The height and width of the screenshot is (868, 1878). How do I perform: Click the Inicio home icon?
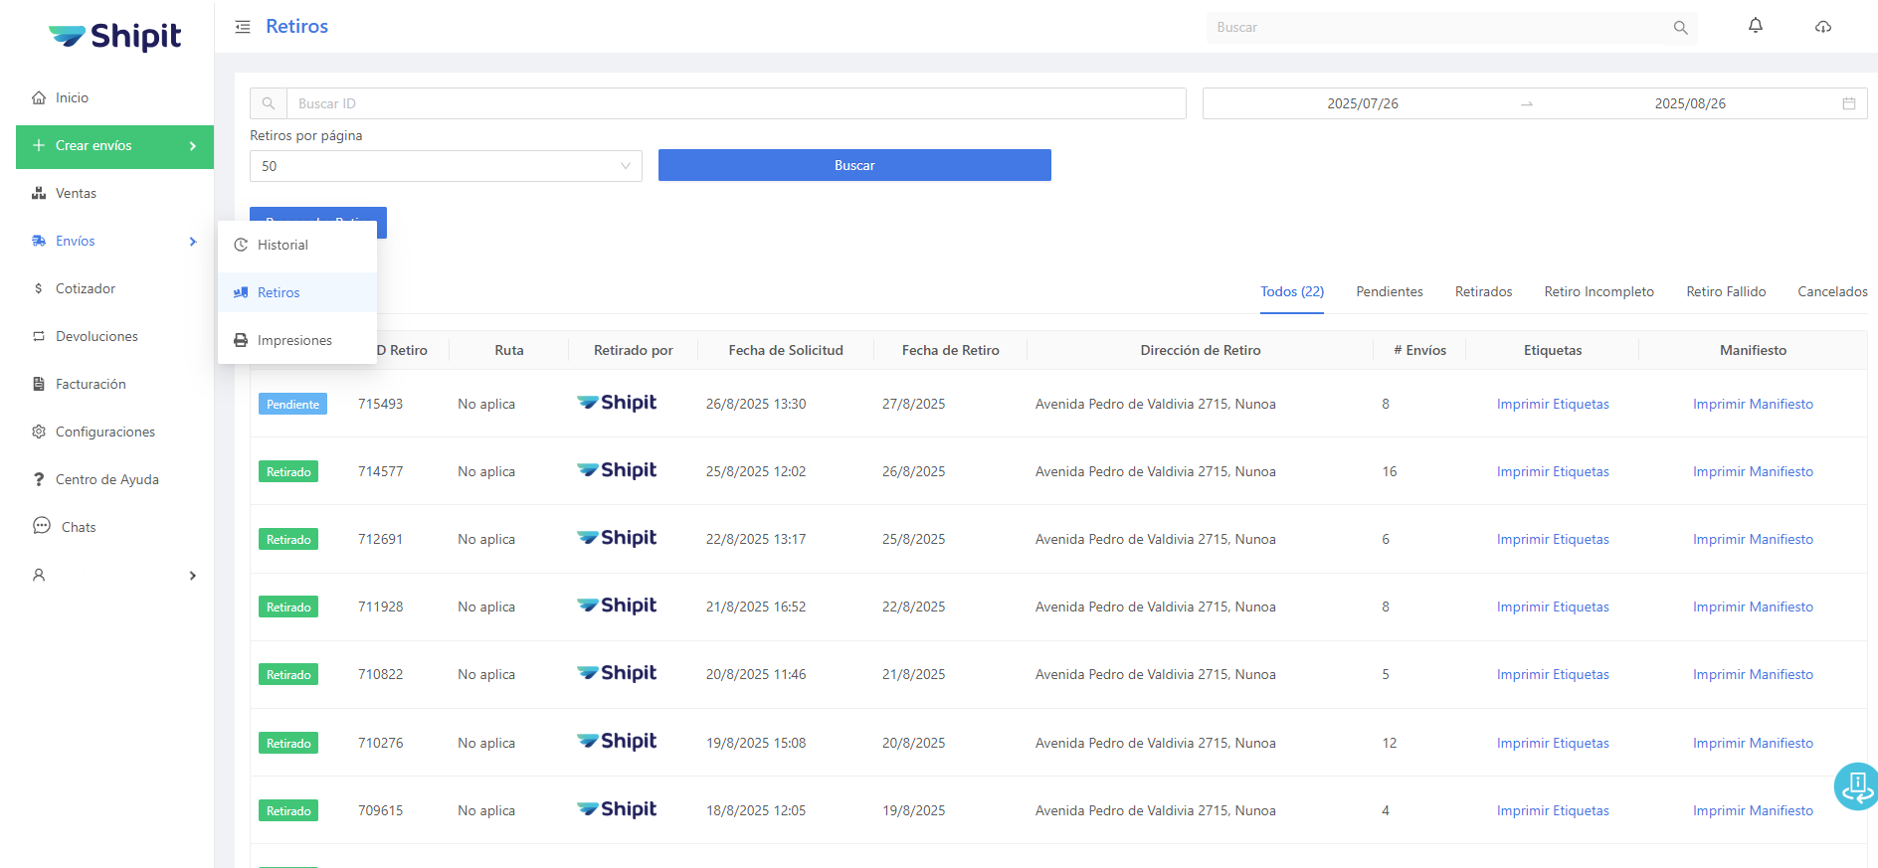(x=39, y=97)
